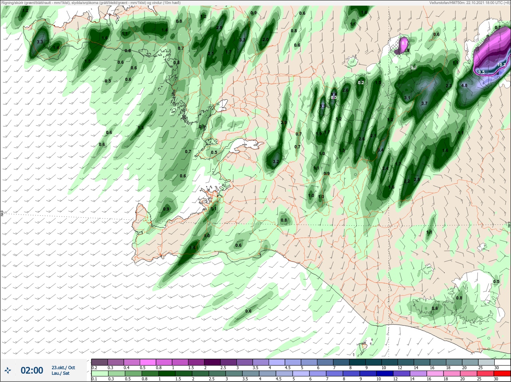Image resolution: width=511 pixels, height=382 pixels.
Task: Select the darkest purple swatch above legend value 2
Action: click(212, 362)
